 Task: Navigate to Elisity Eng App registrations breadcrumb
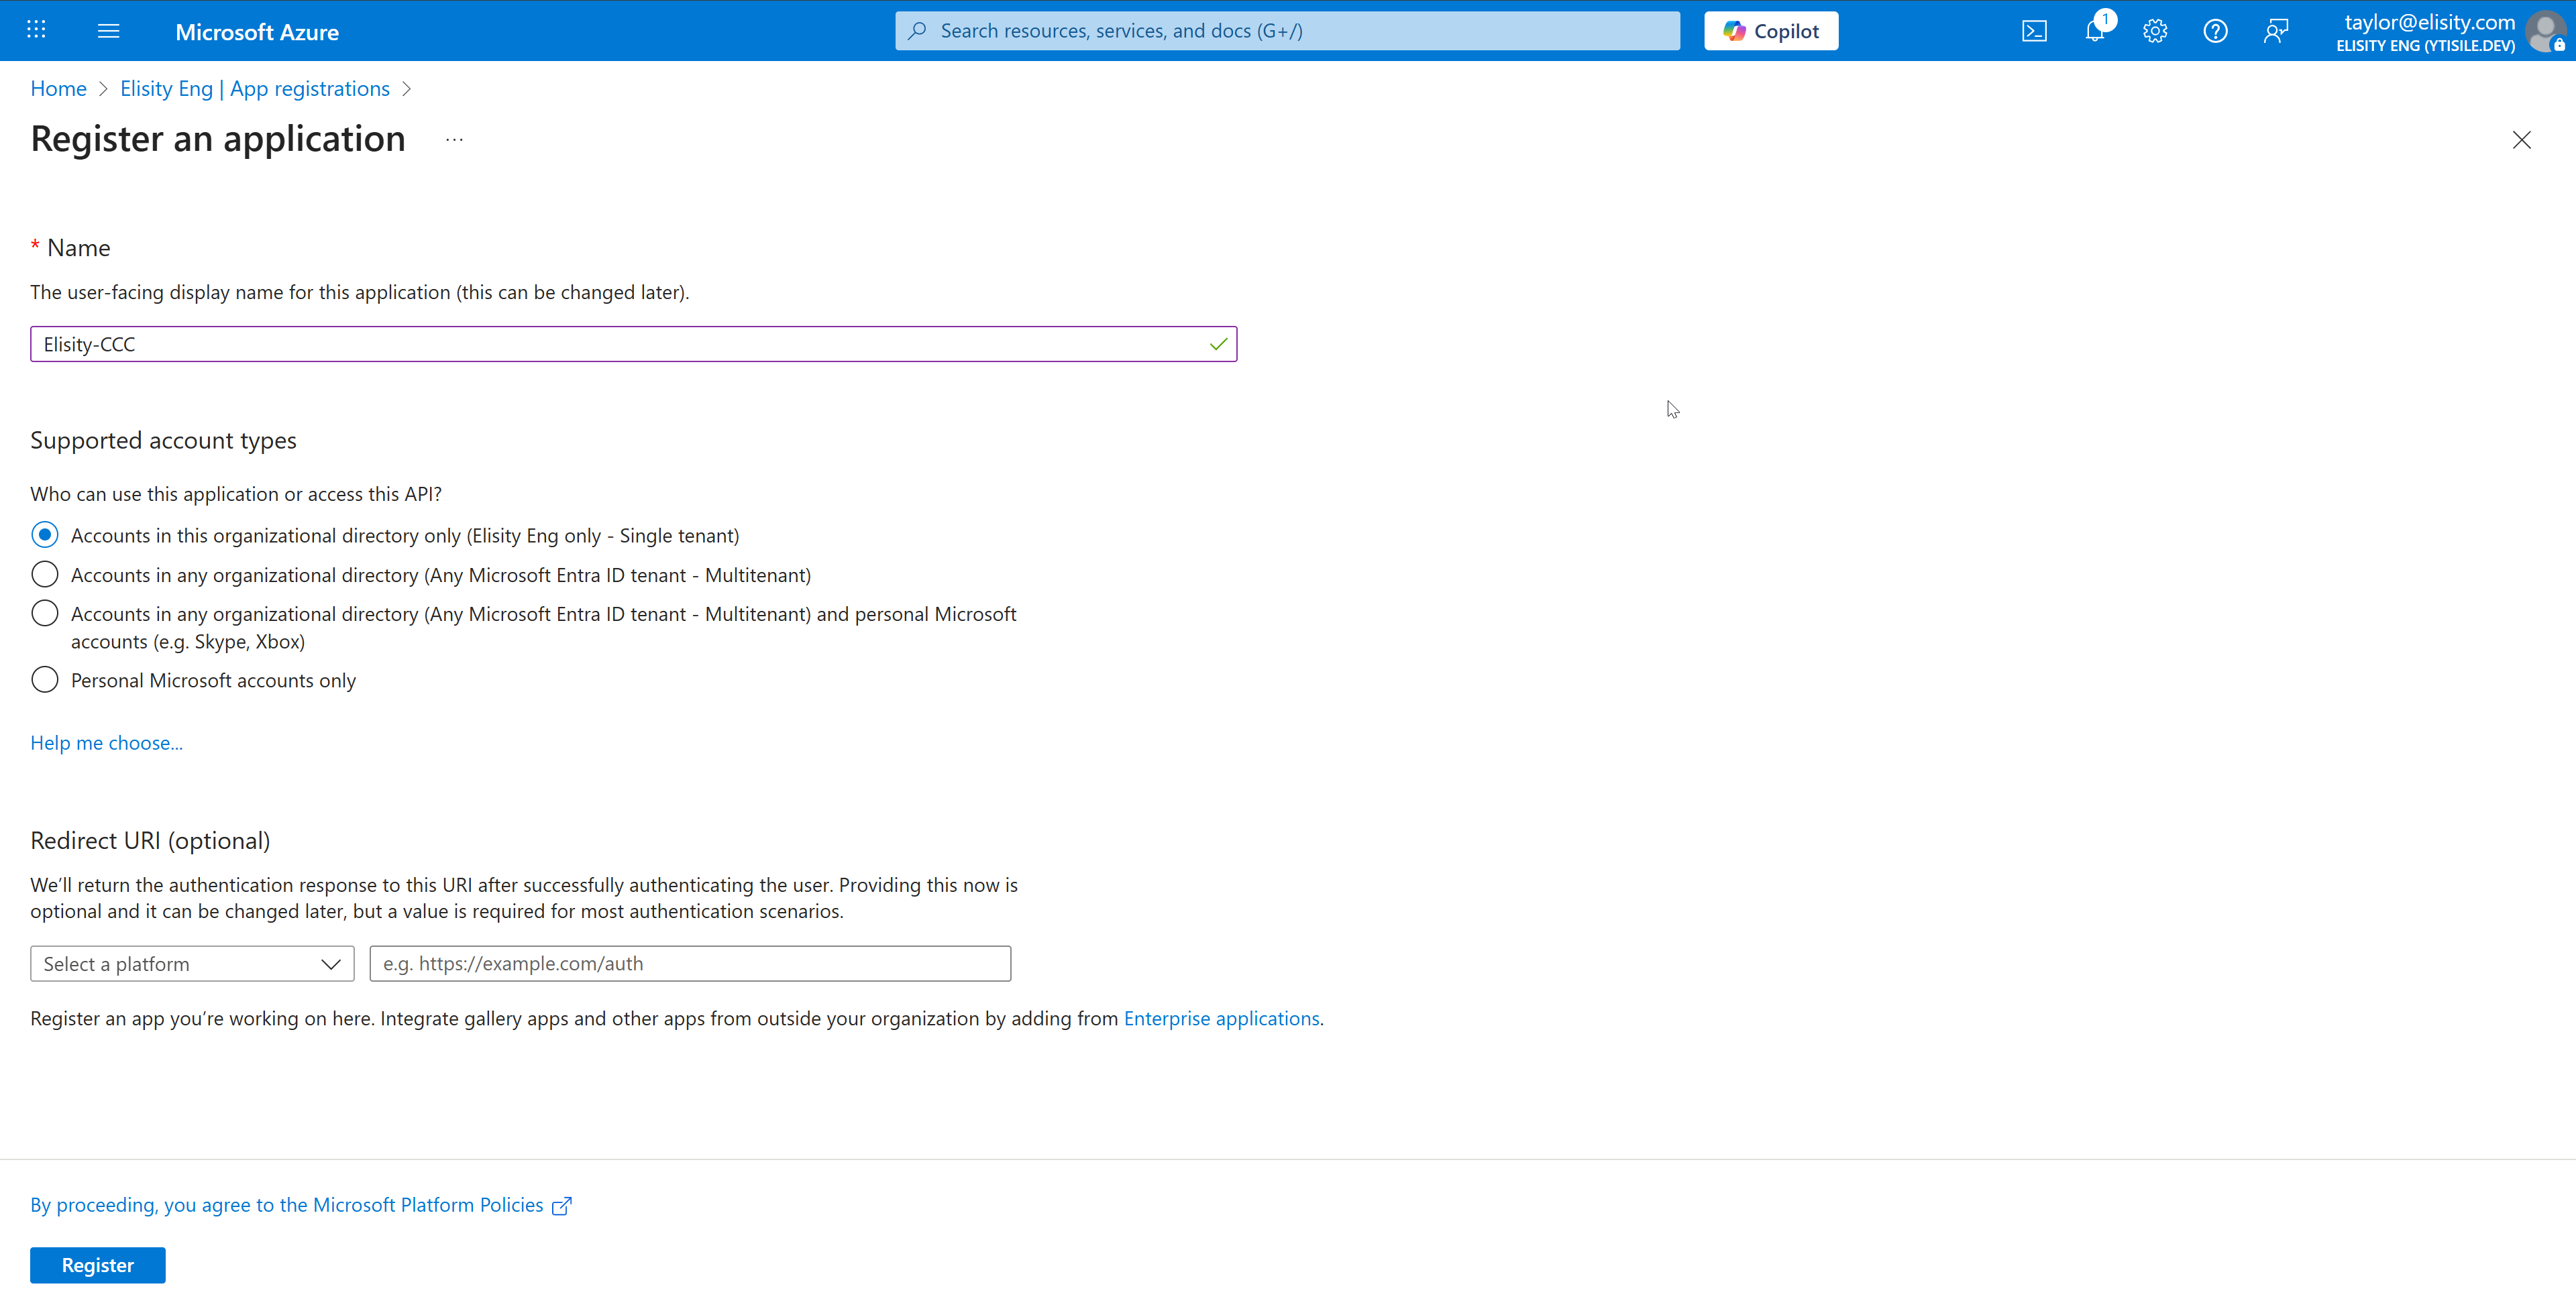pos(255,88)
